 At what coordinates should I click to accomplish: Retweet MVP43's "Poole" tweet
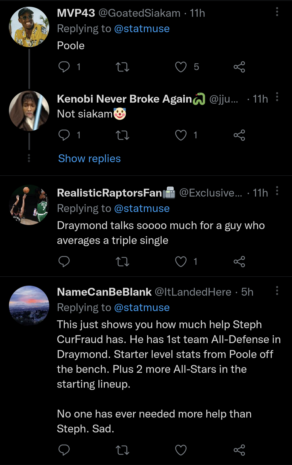[122, 67]
